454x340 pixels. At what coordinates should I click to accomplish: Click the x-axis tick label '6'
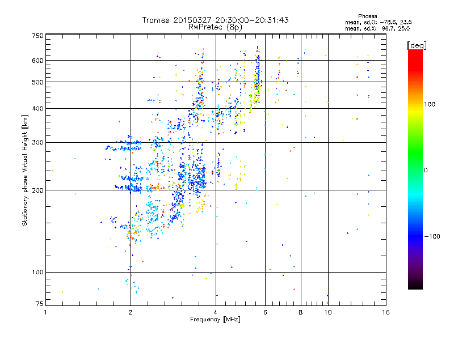[265, 312]
